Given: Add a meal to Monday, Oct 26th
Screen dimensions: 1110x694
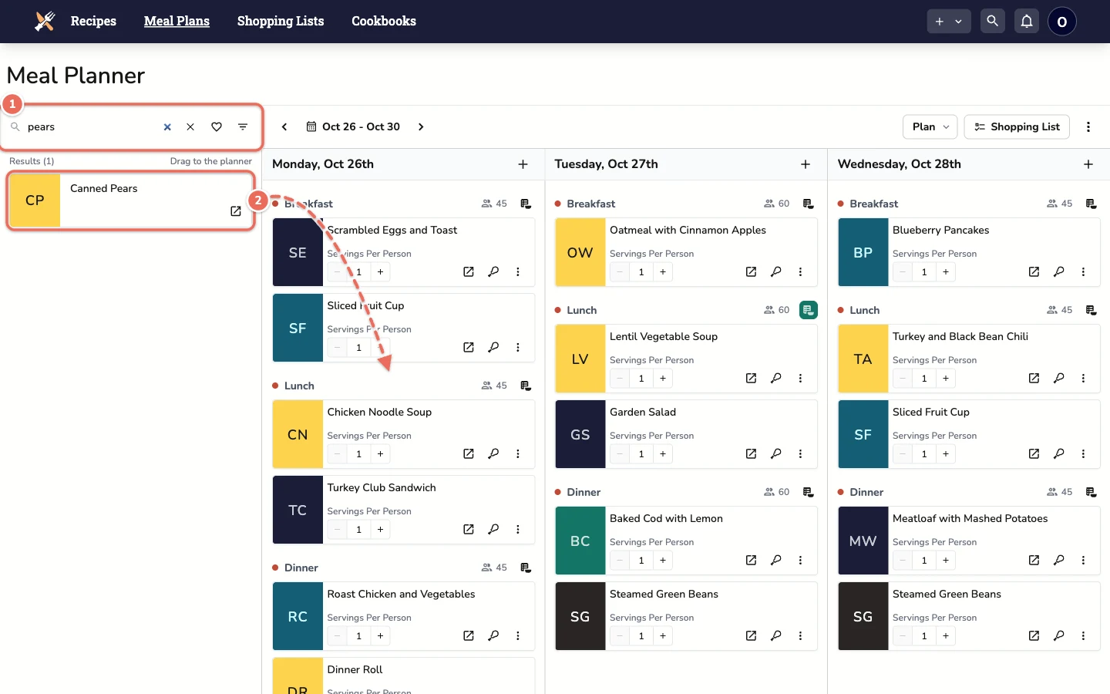Looking at the screenshot, I should [x=523, y=164].
